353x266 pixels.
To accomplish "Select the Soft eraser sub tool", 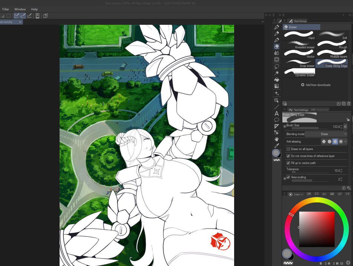I will click(x=332, y=35).
